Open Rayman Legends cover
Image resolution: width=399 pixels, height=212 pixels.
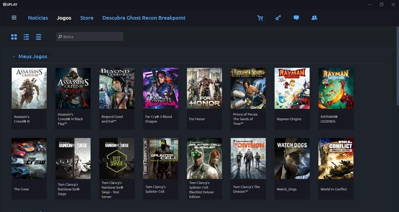click(x=336, y=88)
